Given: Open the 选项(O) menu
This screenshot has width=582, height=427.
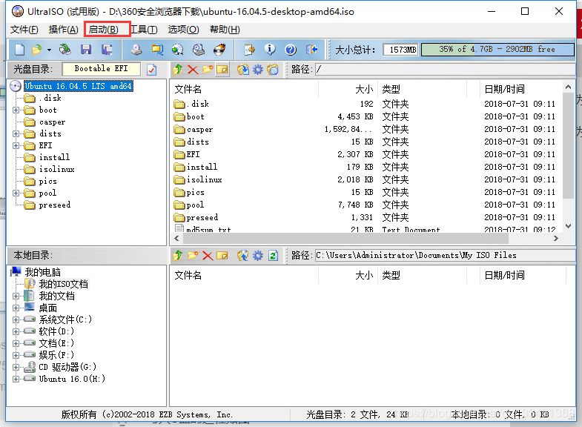Looking at the screenshot, I should [x=183, y=30].
